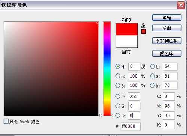Viewport: 187px width, 136px height.
Task: Click 添加到色板 to save swatch
Action: point(167,41)
